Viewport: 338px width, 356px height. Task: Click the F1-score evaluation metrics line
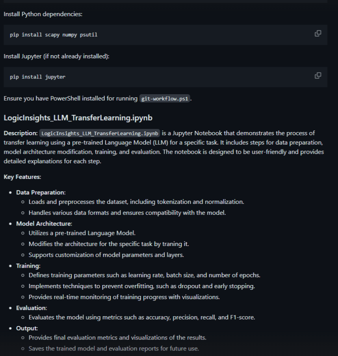coord(142,317)
